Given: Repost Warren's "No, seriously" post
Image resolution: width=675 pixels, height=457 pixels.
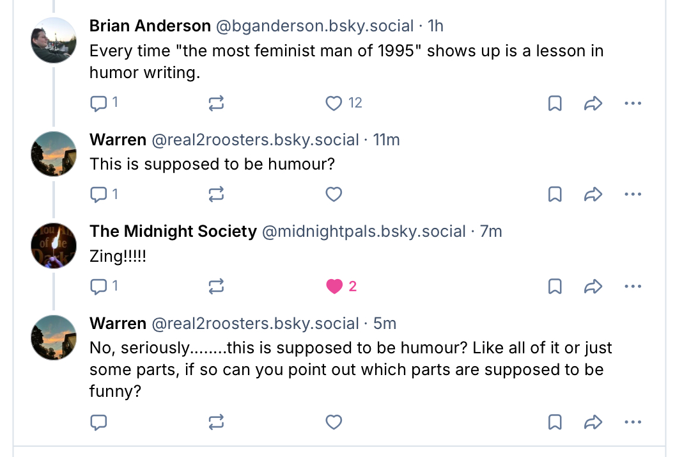Looking at the screenshot, I should 217,422.
